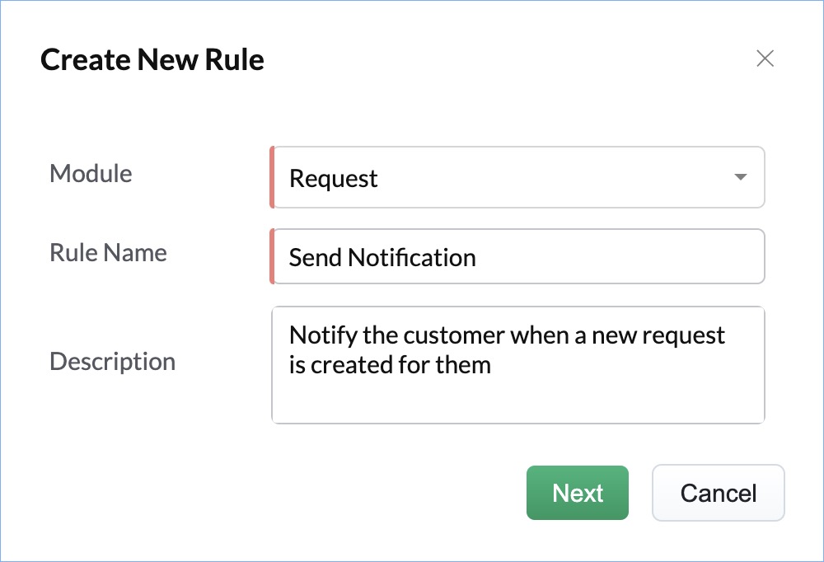Click the word 'Notification' in Rule Name
Image resolution: width=824 pixels, height=562 pixels.
[x=411, y=258]
